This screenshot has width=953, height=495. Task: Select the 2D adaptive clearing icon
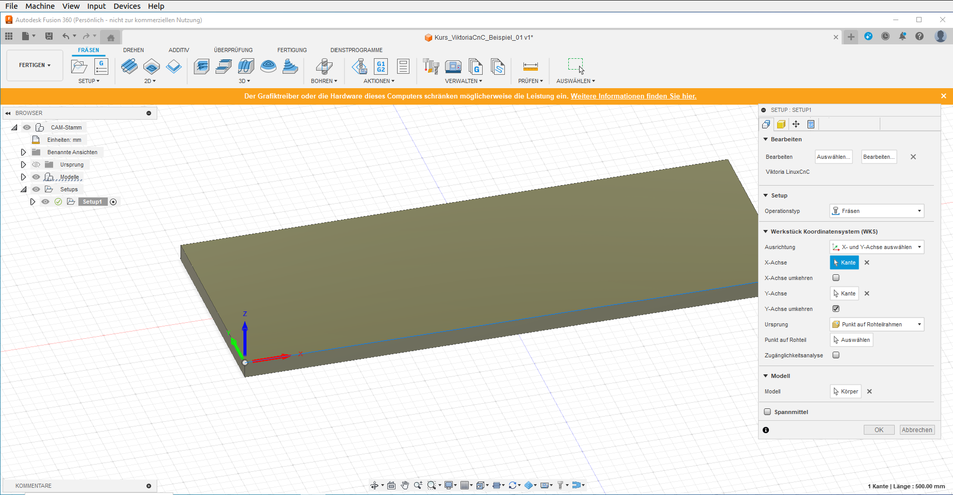tap(129, 67)
